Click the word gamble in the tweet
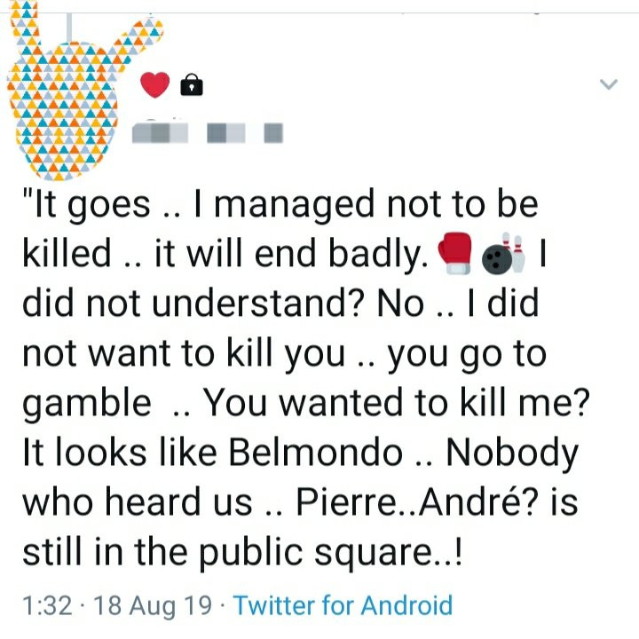Image resolution: width=639 pixels, height=639 pixels. (86, 404)
